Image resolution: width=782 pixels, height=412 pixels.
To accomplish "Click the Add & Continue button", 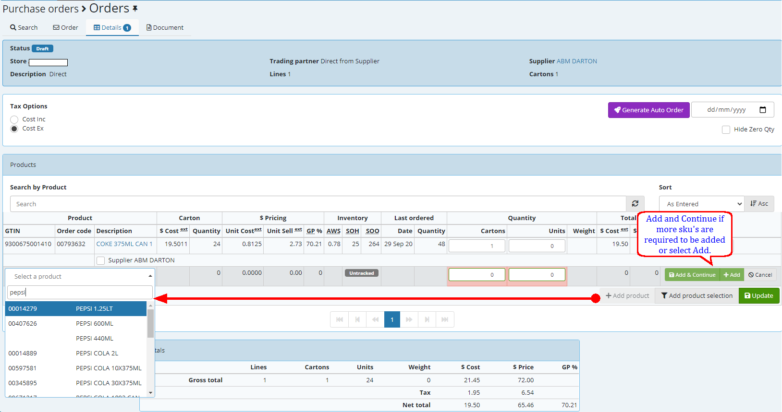I will coord(692,275).
